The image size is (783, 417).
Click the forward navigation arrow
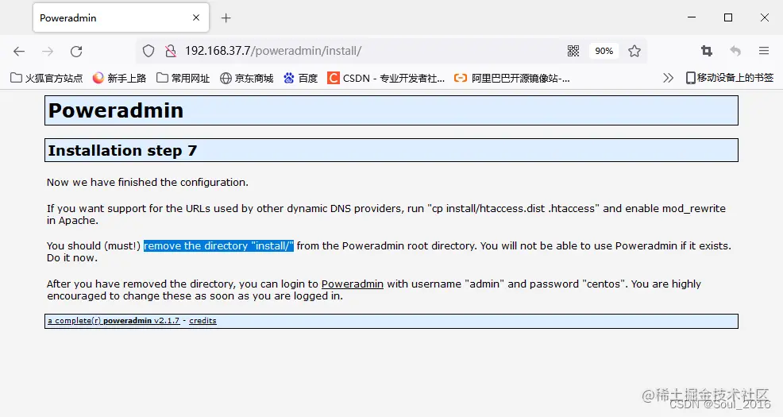[x=48, y=51]
